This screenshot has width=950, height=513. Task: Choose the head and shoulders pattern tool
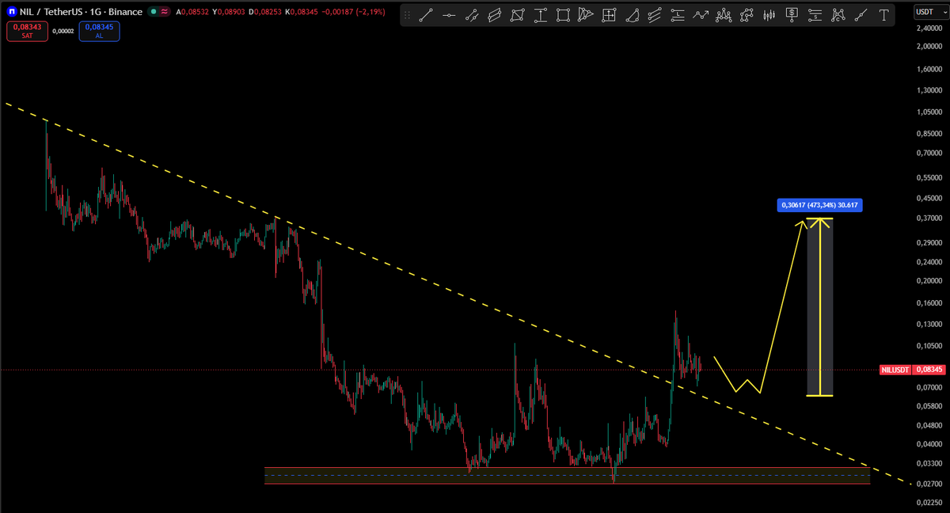click(724, 14)
